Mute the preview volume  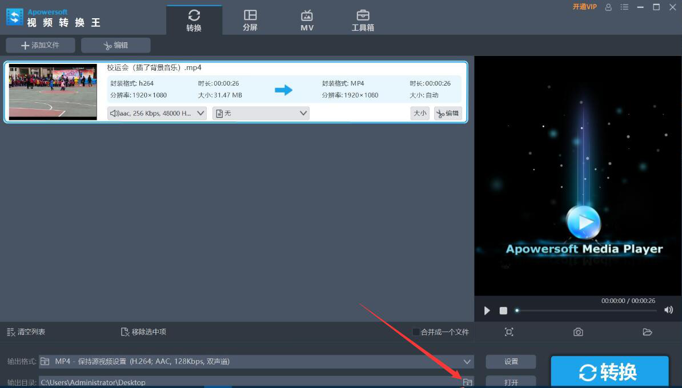point(668,310)
